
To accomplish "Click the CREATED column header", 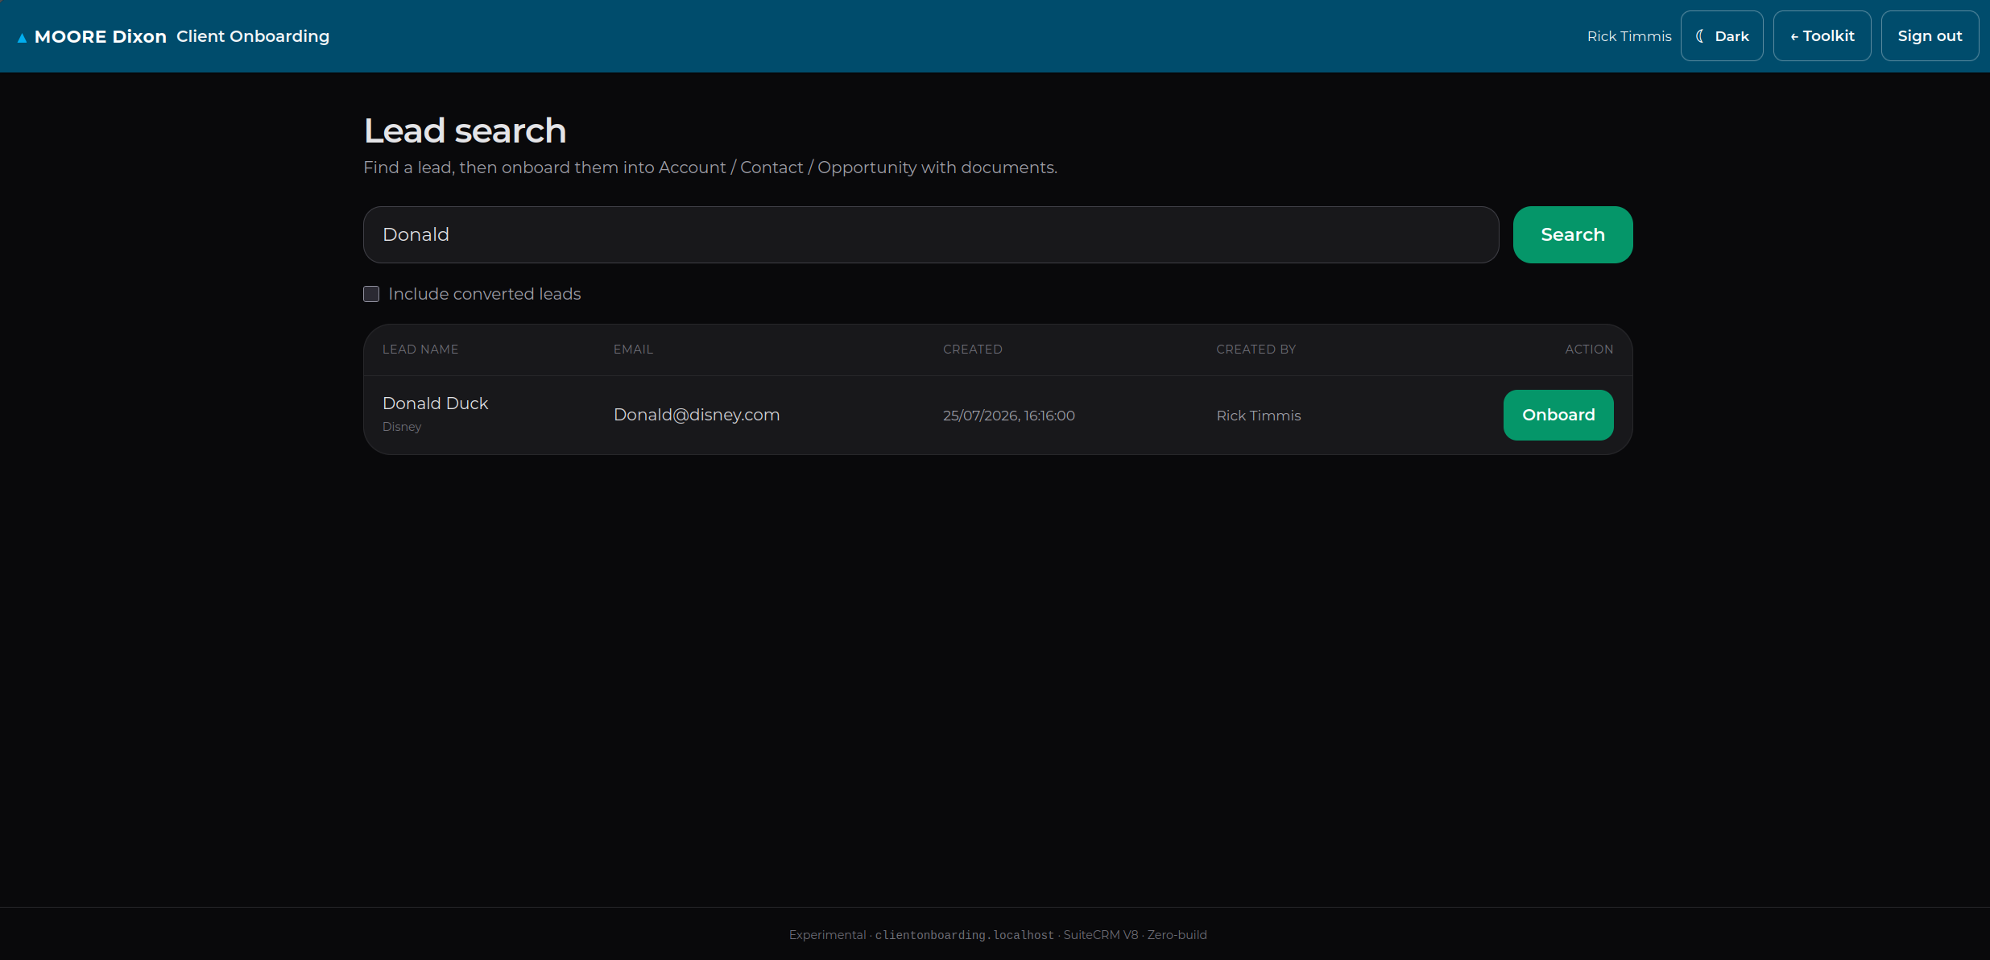I will [x=973, y=350].
